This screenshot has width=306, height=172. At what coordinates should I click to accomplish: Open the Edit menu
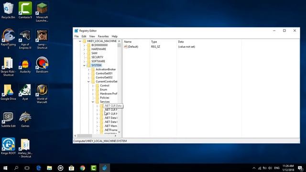84,36
